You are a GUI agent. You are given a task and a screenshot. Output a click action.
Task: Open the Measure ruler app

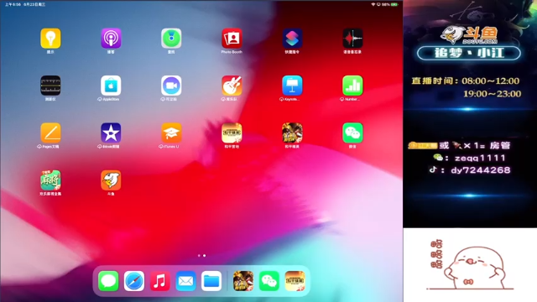point(50,86)
